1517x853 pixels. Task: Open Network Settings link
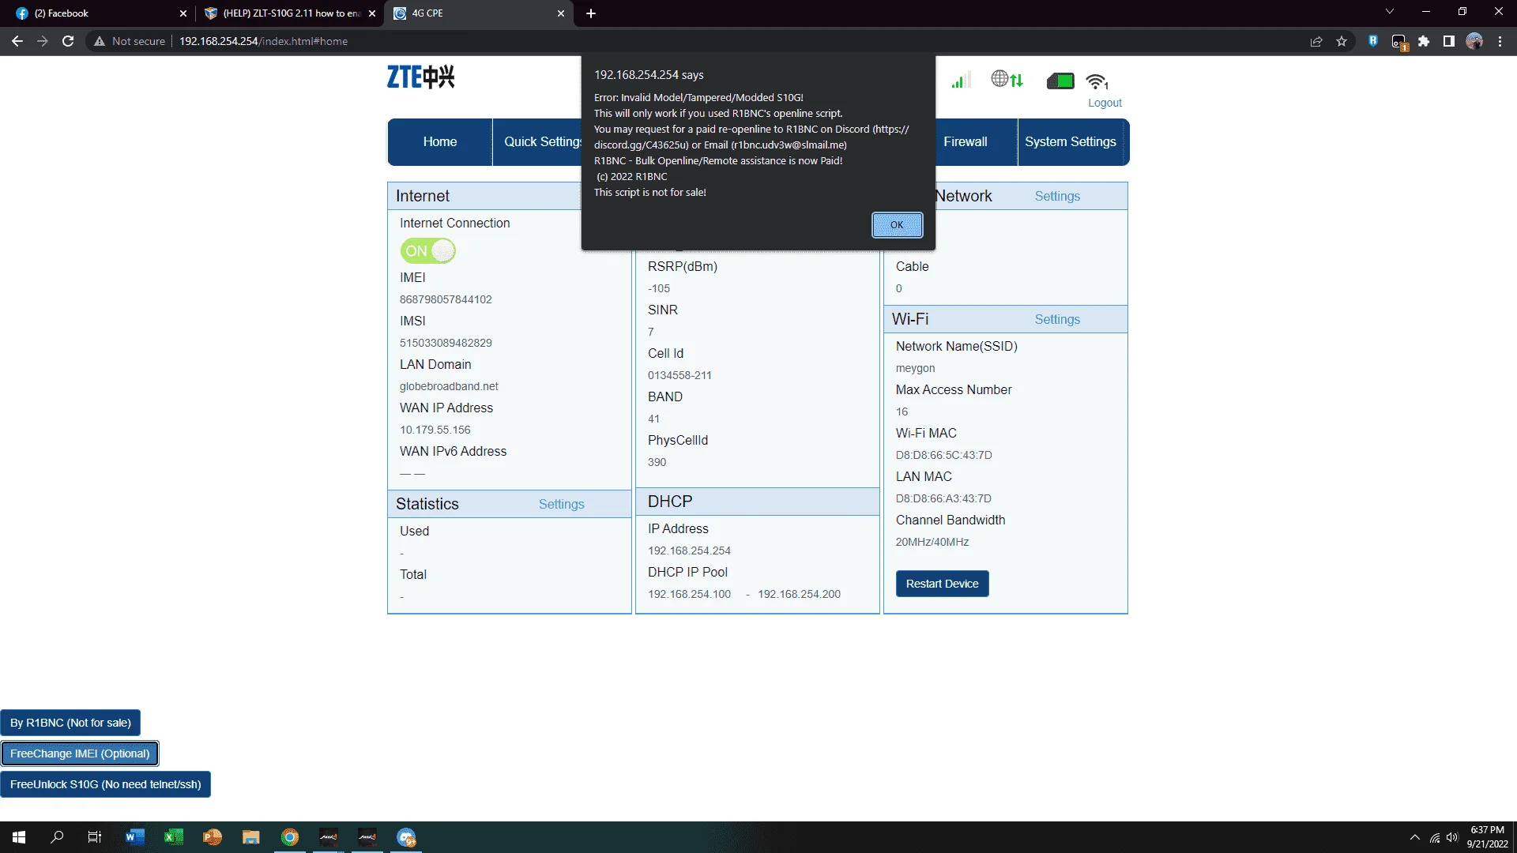[1057, 196]
